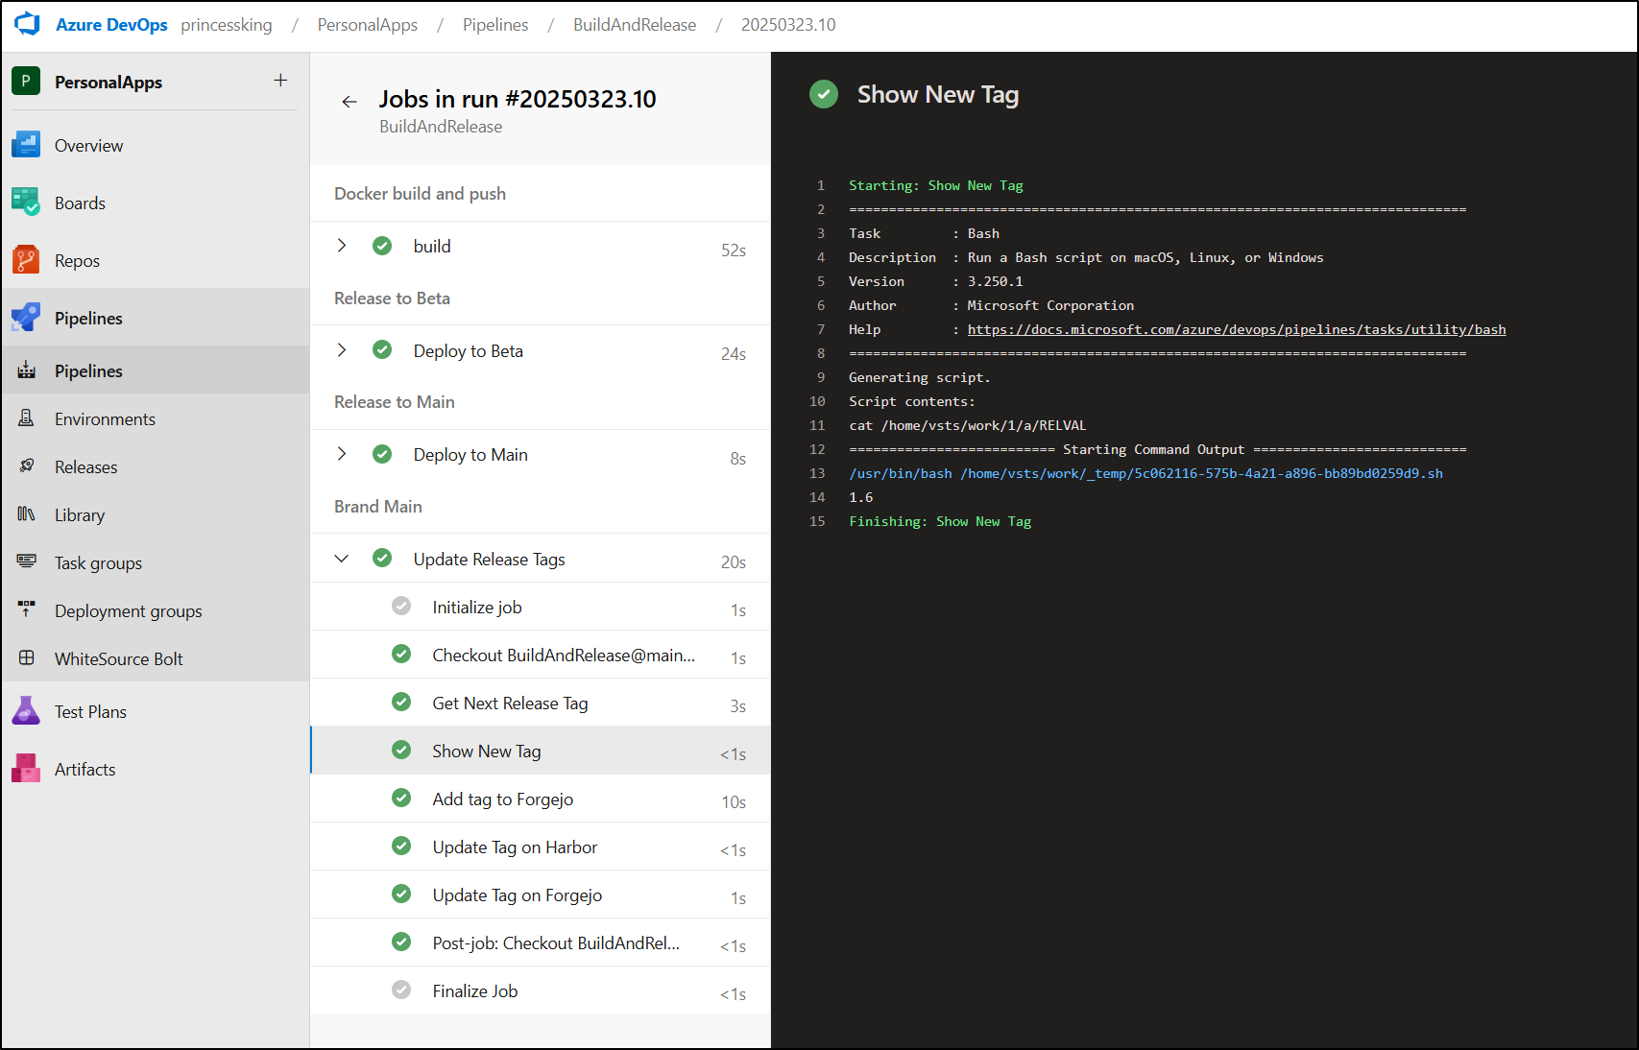
Task: Open the Artifacts icon
Action: click(26, 769)
